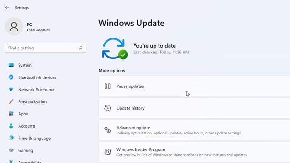
Task: Click the search magnifier icon
Action: point(81,48)
